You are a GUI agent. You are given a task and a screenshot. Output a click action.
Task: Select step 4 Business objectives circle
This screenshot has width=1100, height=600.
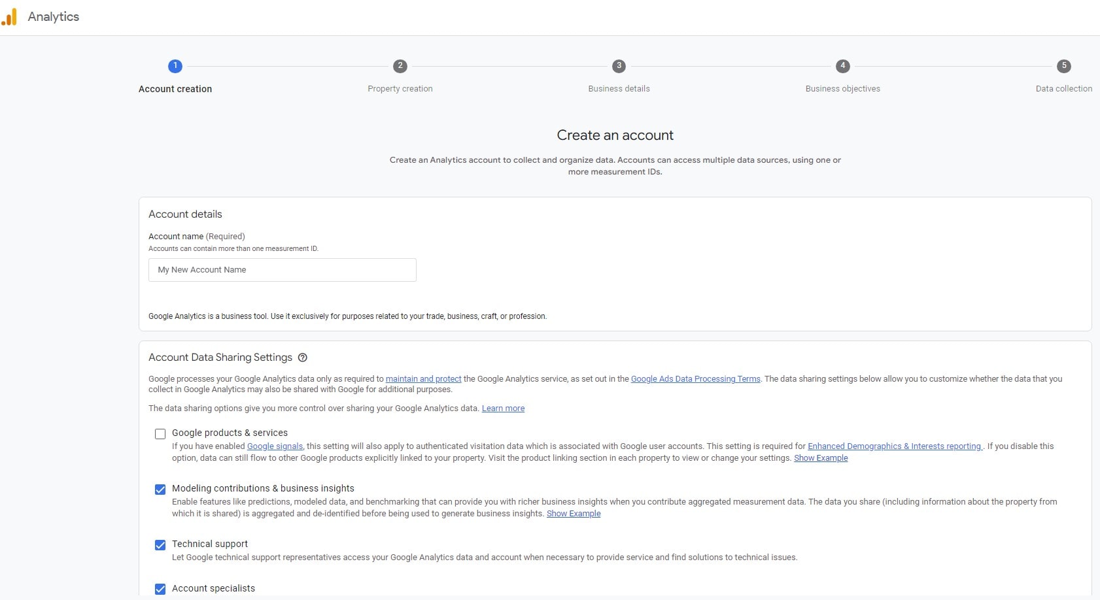pyautogui.click(x=843, y=66)
